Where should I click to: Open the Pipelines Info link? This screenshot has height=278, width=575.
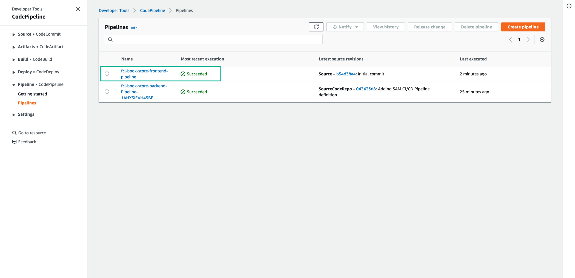click(x=134, y=28)
